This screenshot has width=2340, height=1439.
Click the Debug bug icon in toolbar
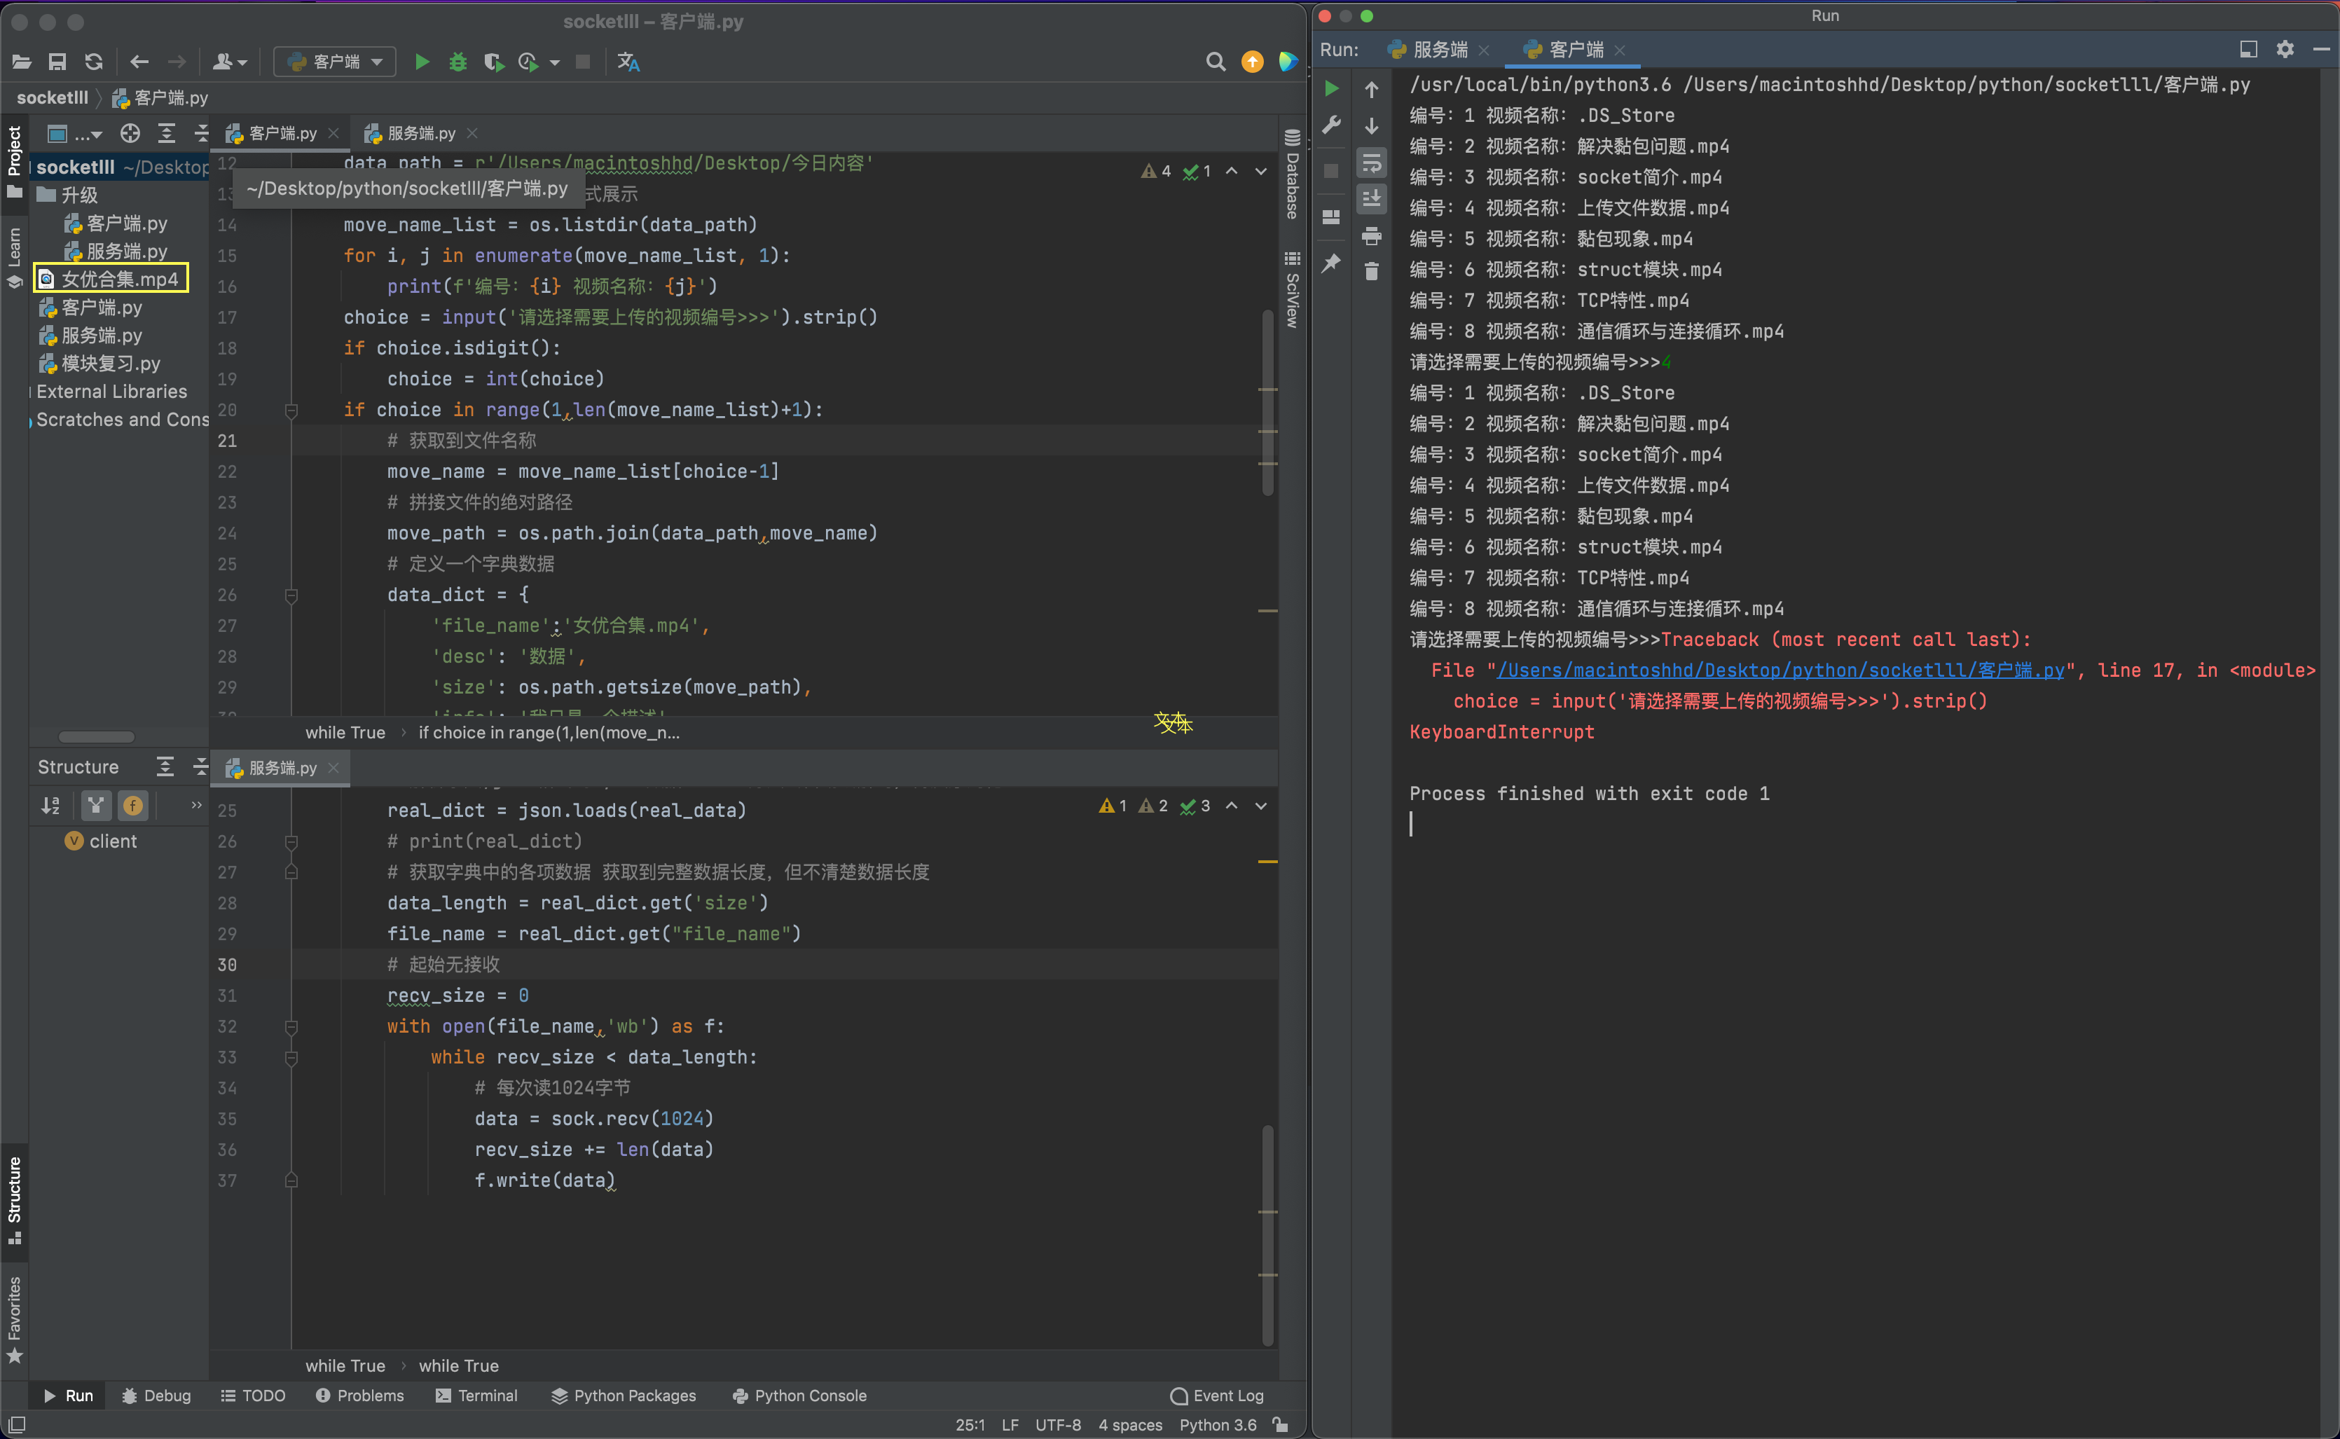click(457, 62)
